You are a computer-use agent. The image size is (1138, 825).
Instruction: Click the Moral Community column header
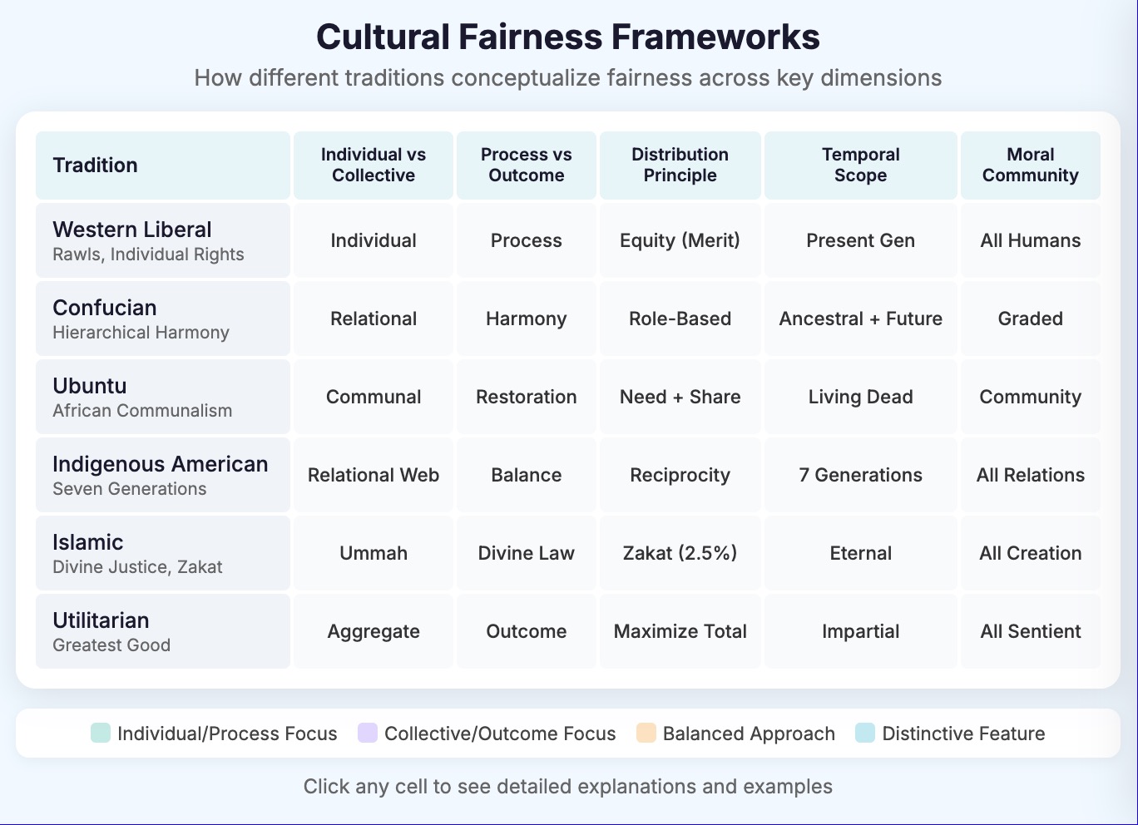[x=1030, y=165]
